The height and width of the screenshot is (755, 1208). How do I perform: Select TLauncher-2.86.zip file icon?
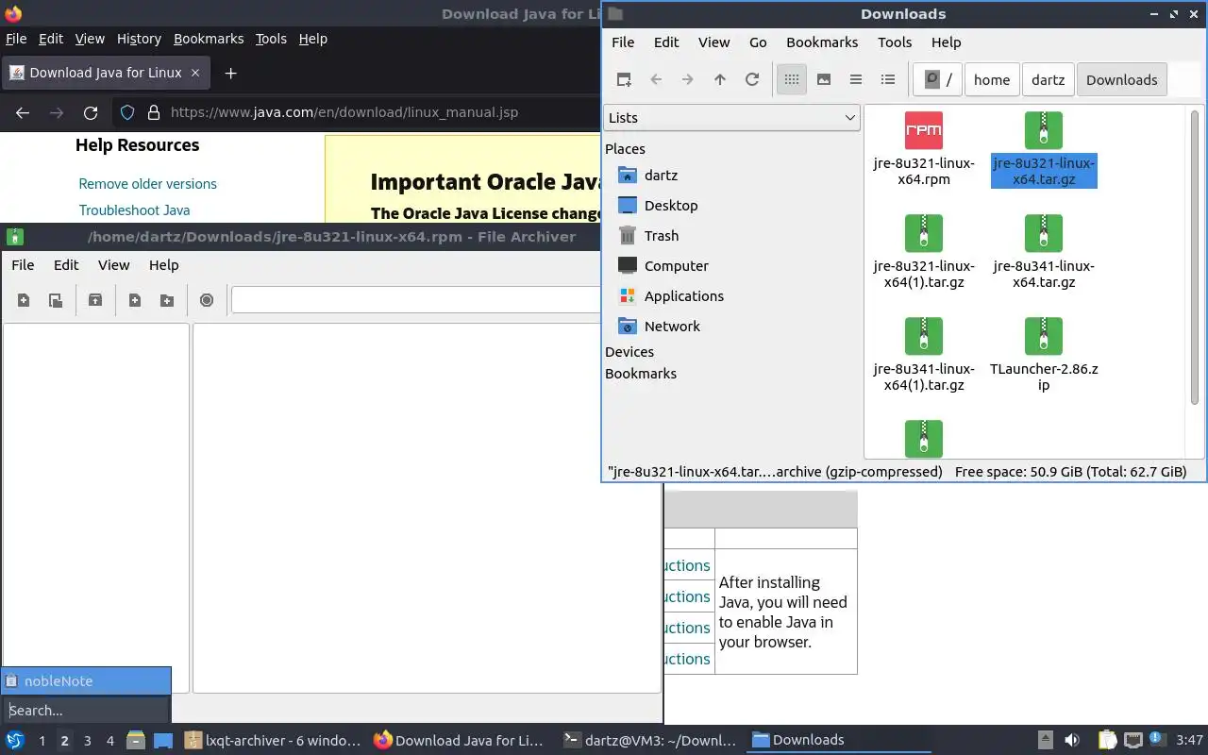pyautogui.click(x=1044, y=336)
